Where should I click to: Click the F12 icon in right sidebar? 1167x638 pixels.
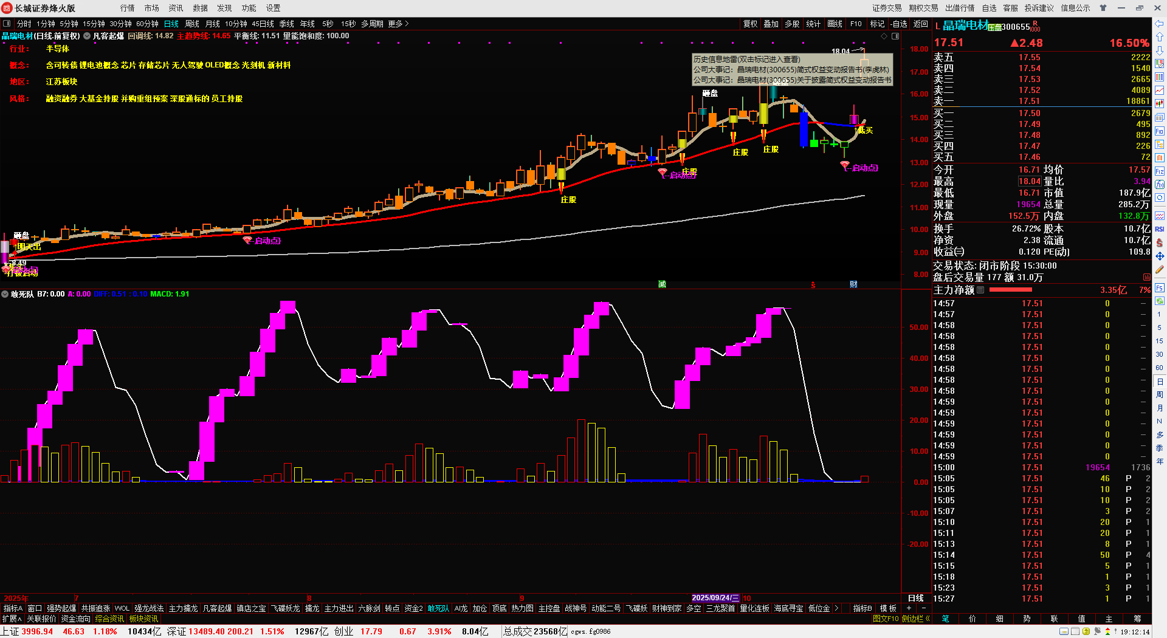(1159, 171)
